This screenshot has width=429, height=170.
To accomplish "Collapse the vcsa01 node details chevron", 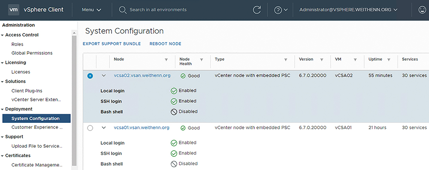I will [103, 127].
